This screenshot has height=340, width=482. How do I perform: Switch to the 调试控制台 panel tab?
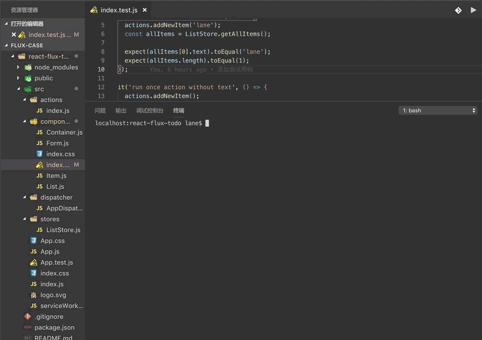pyautogui.click(x=150, y=110)
